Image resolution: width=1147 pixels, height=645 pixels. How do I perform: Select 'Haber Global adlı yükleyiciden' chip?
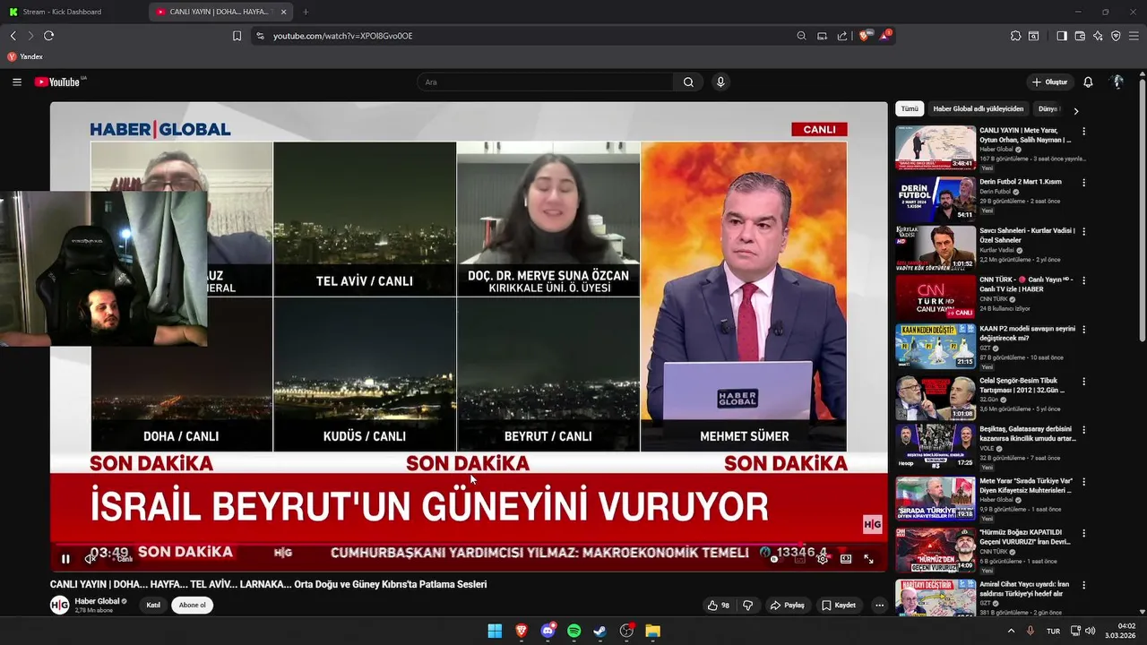tap(978, 109)
